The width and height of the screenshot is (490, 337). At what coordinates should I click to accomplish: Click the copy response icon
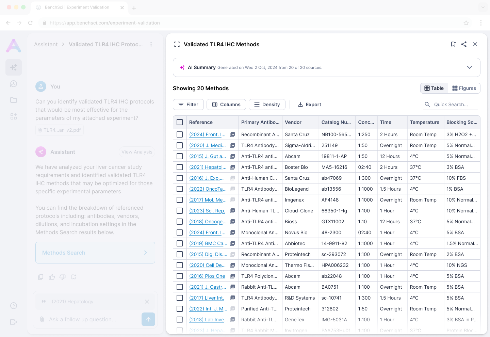tap(41, 277)
